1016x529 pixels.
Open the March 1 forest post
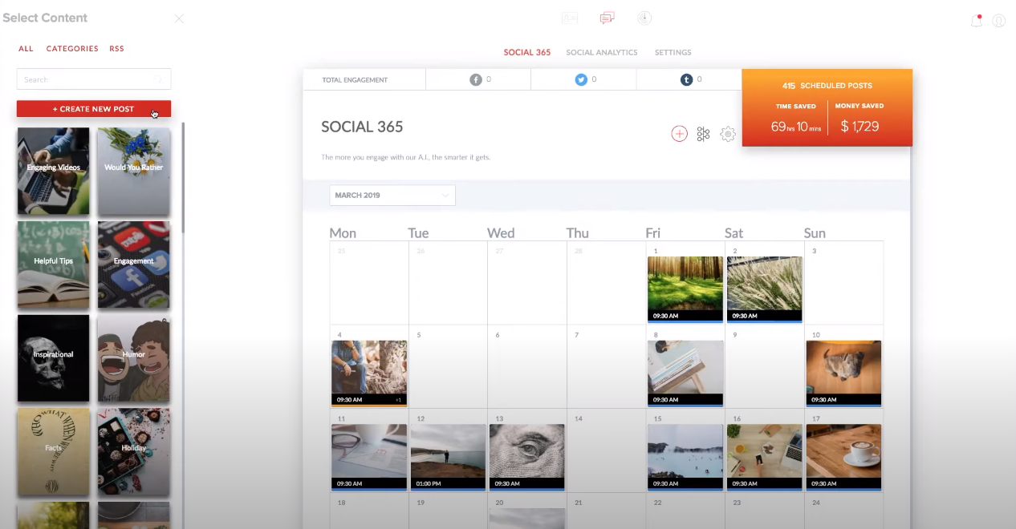[685, 289]
